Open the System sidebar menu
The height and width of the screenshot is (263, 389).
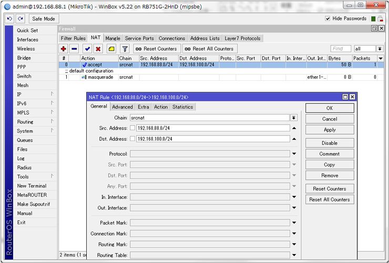coord(35,131)
